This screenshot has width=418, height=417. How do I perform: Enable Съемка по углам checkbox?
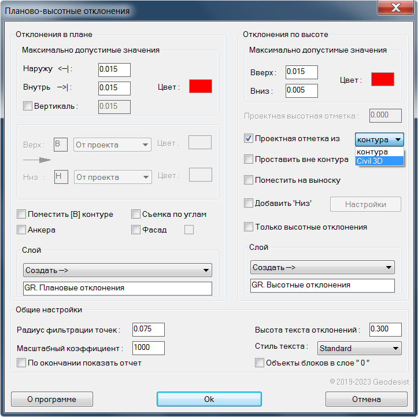point(136,214)
